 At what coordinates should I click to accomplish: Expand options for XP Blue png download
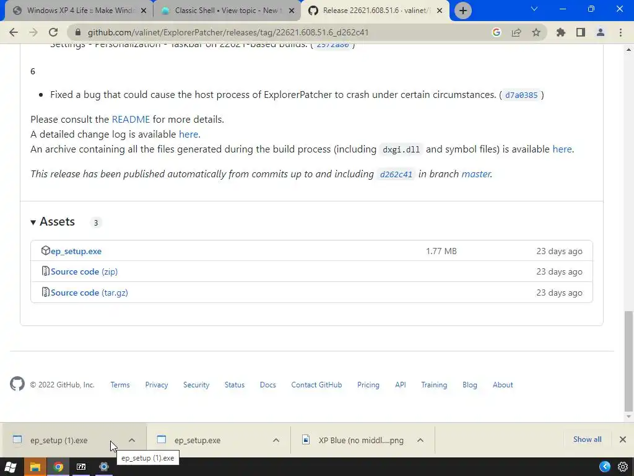420,440
